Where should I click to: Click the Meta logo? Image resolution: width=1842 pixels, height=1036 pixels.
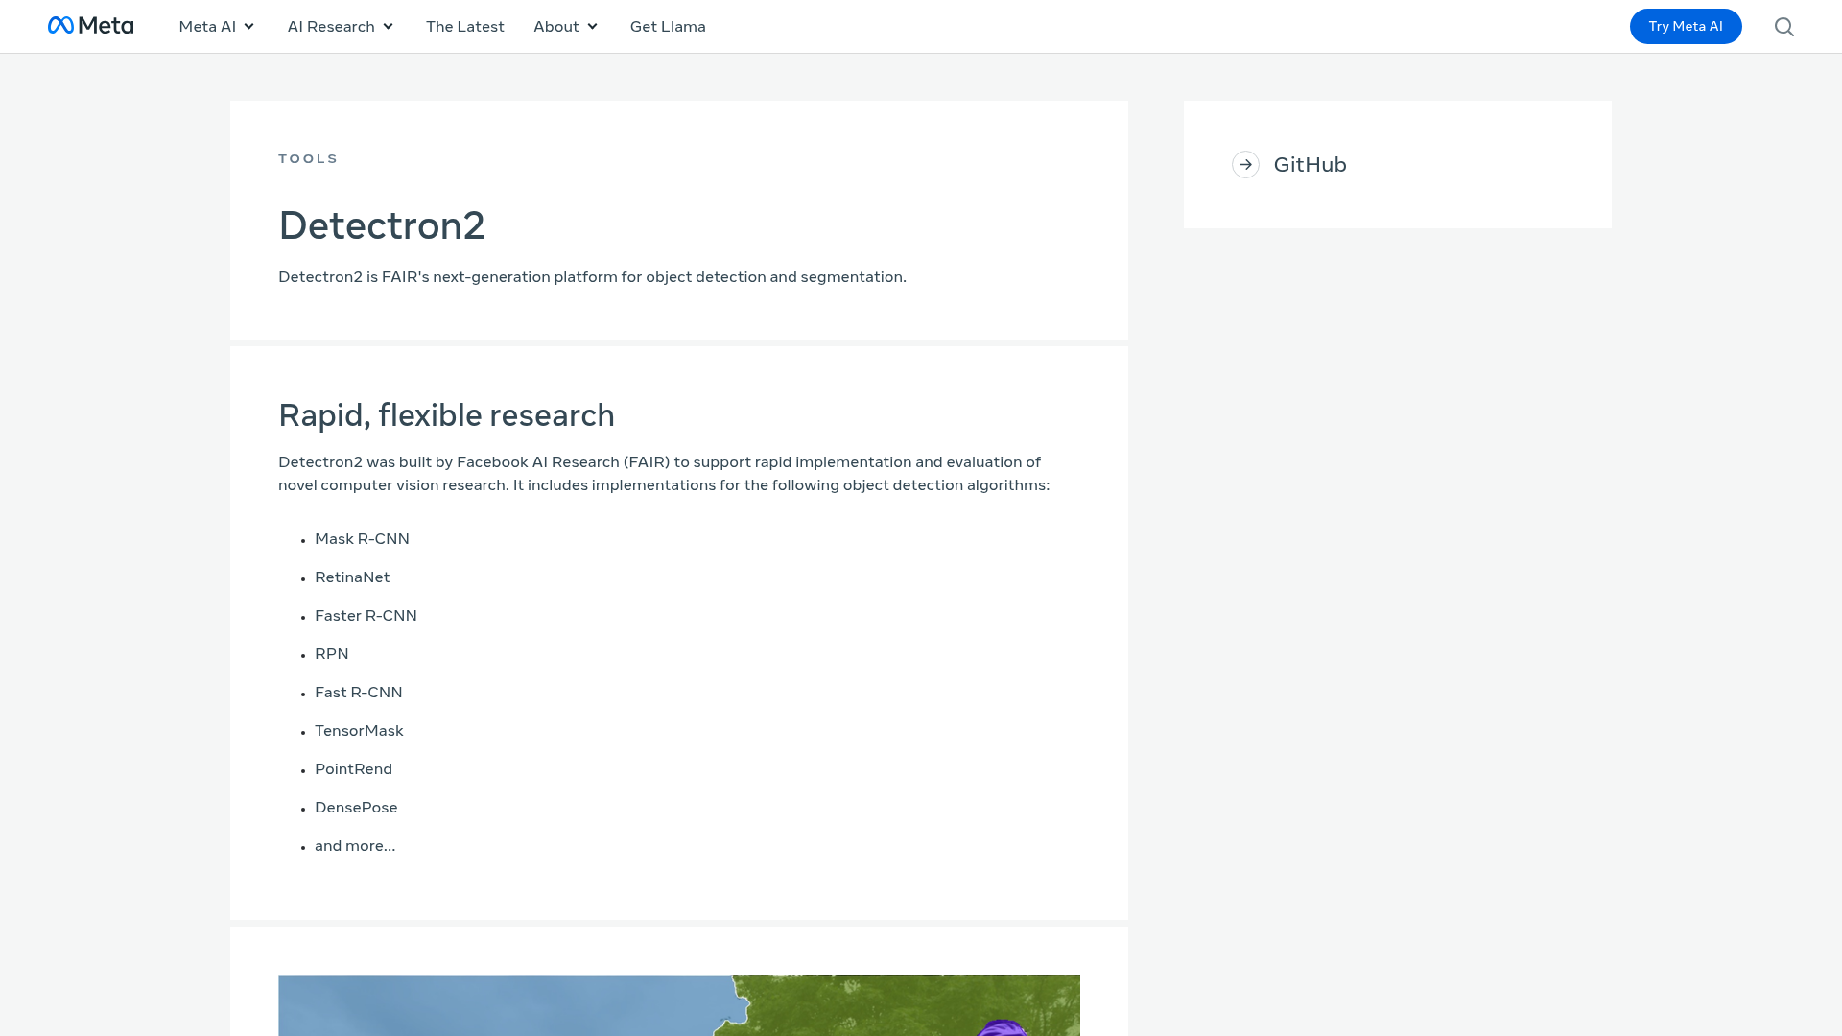(90, 26)
